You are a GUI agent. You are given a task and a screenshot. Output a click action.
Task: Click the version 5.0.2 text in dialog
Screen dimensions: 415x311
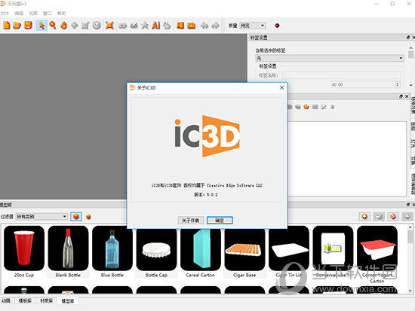[x=206, y=194]
